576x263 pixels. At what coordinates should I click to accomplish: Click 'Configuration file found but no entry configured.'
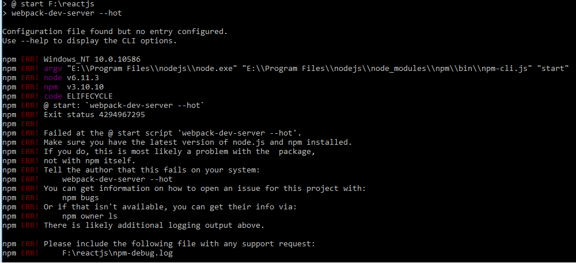pyautogui.click(x=115, y=31)
